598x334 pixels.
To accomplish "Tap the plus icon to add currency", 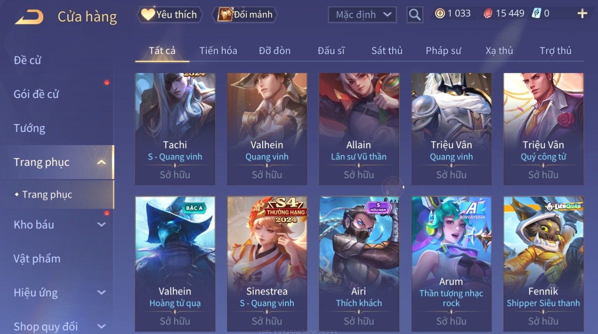I will [582, 14].
